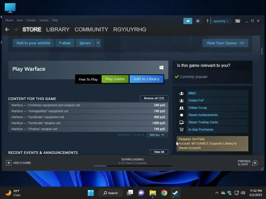Screen dimensions: 266x199
Task: Open Christmas equipment and weapon set
Action: tap(88, 105)
